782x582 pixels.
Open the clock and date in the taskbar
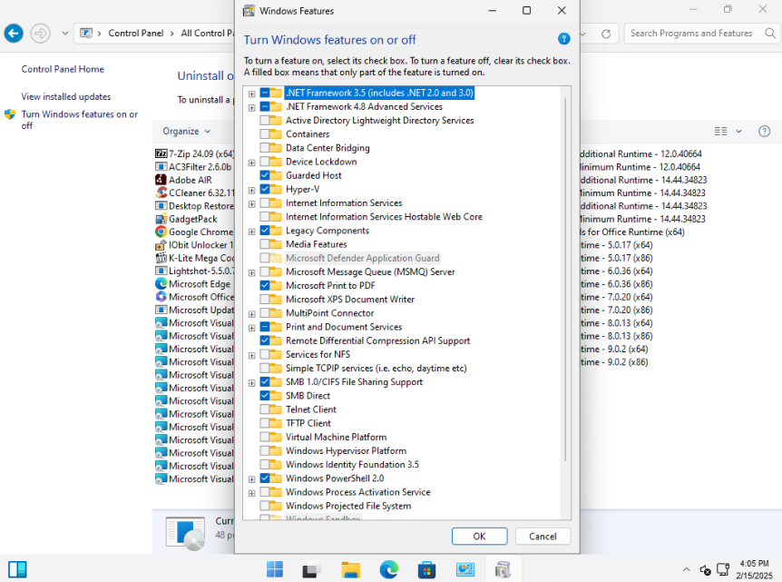(754, 569)
